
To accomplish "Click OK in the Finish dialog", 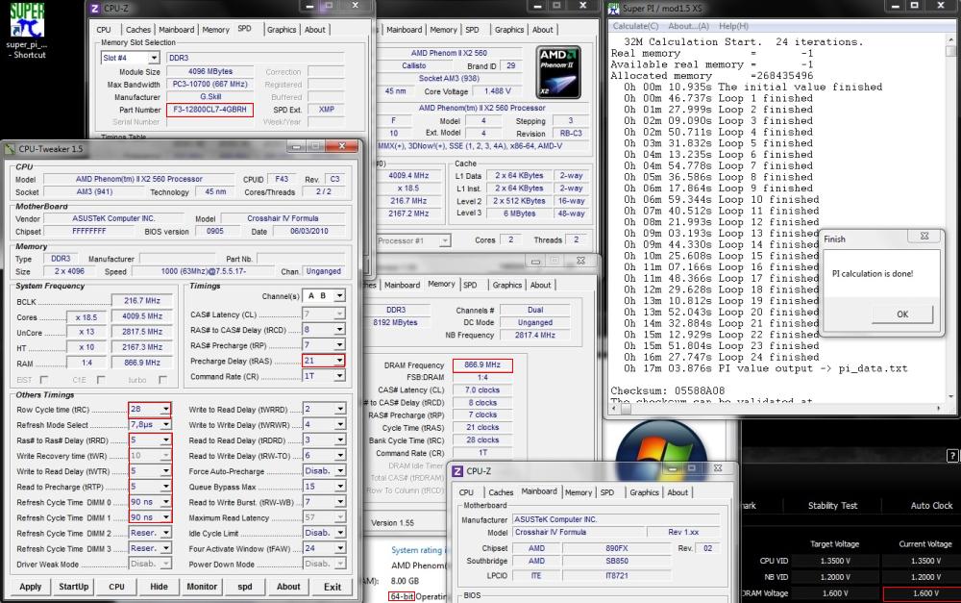I will [902, 314].
